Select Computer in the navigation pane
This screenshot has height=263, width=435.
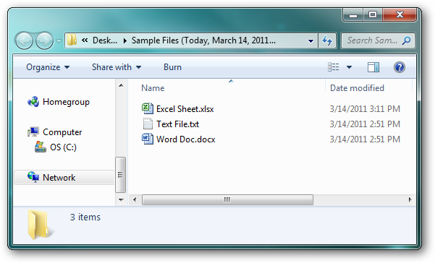point(62,132)
